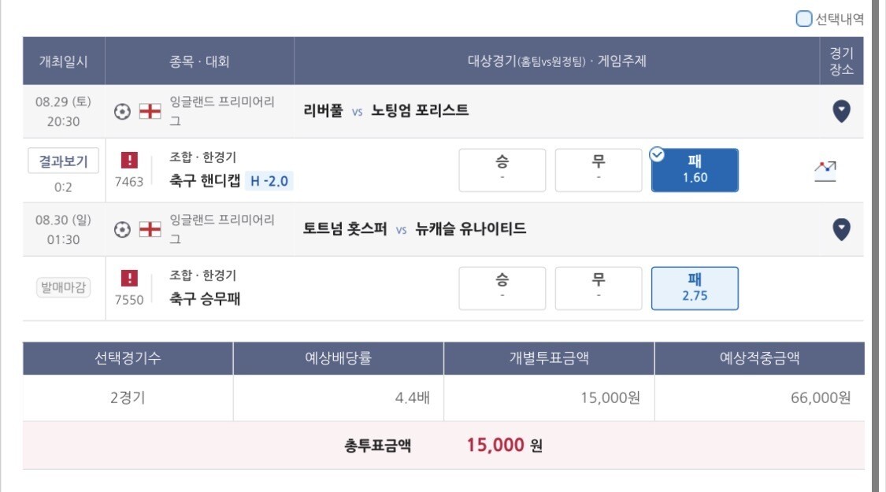The image size is (886, 492).
Task: Select 승 for Liverpool handicap game
Action: (502, 170)
